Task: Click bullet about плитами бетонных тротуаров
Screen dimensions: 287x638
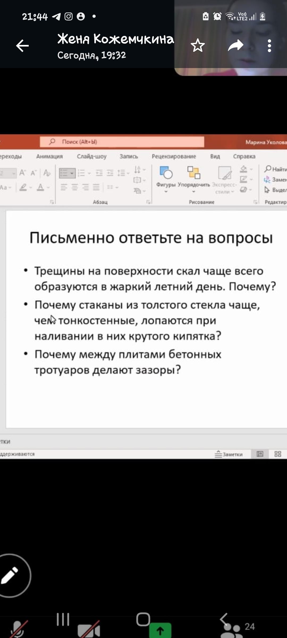Action: tap(128, 362)
